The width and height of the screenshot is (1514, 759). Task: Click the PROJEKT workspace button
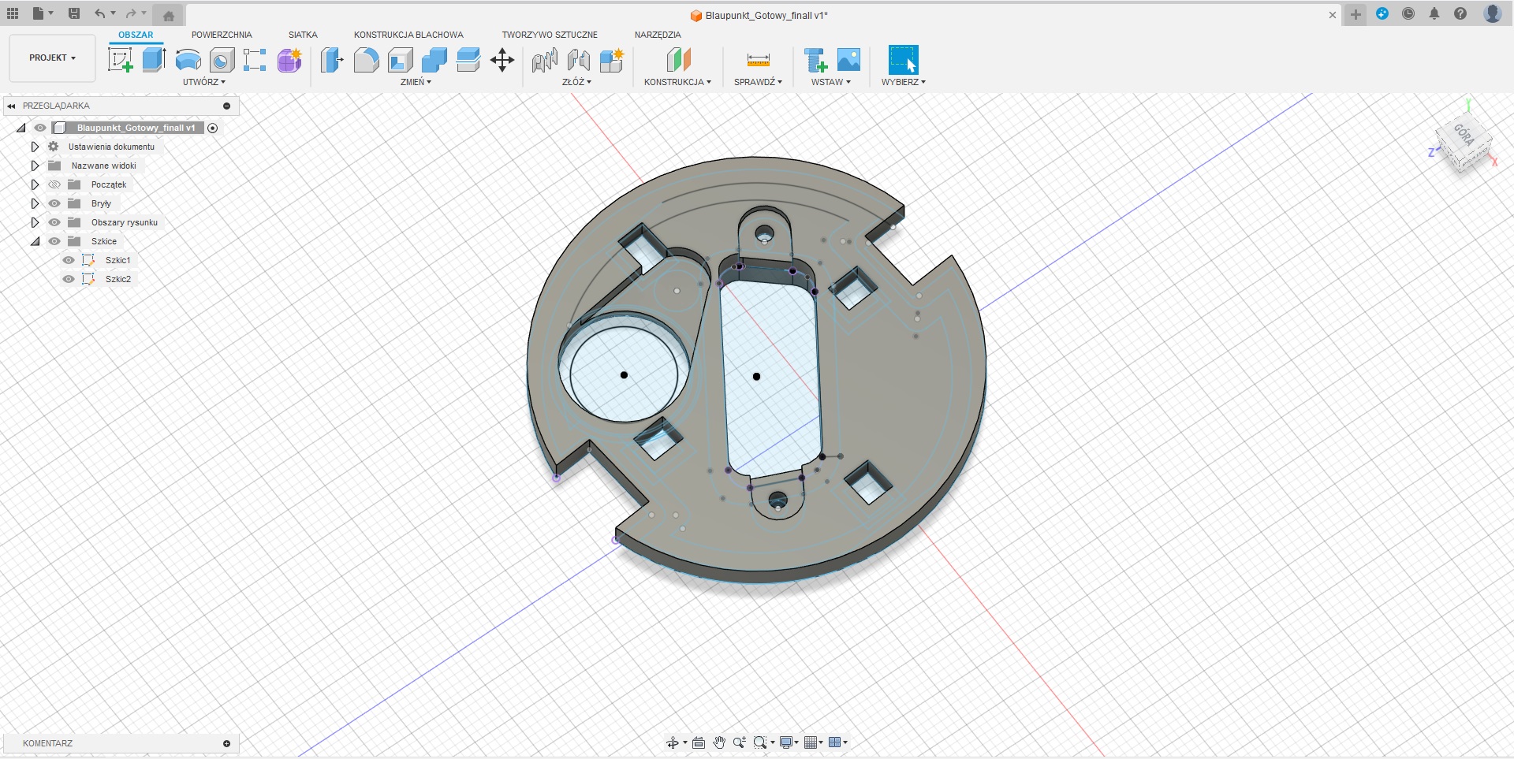[x=52, y=58]
